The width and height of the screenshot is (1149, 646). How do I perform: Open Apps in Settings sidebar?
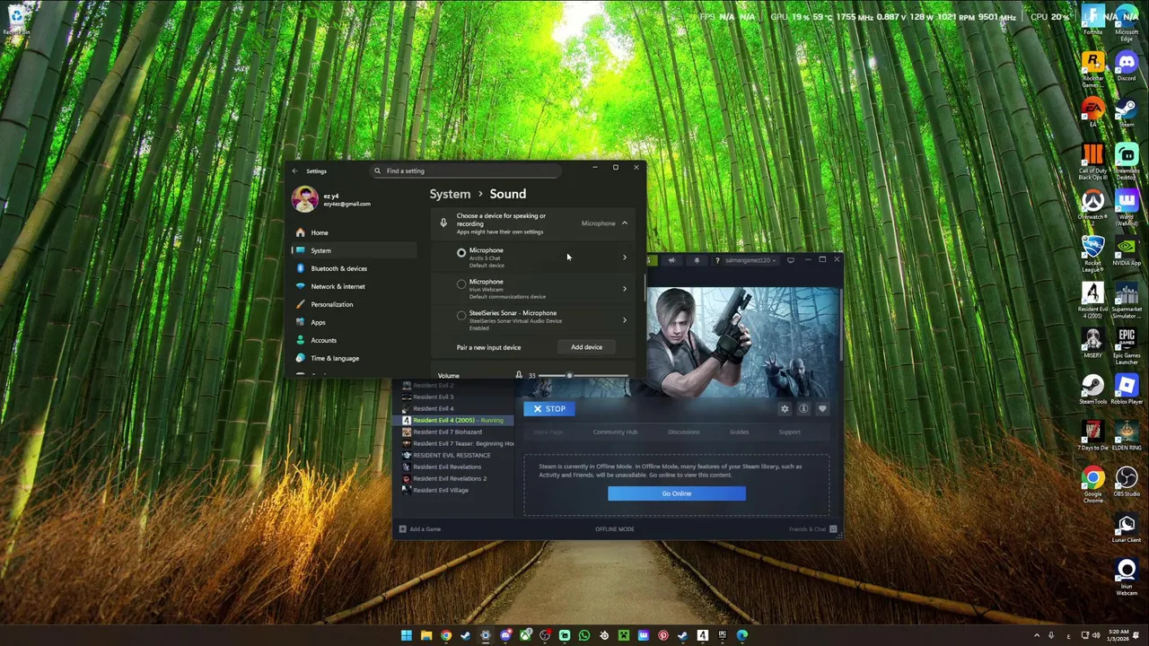354,322
